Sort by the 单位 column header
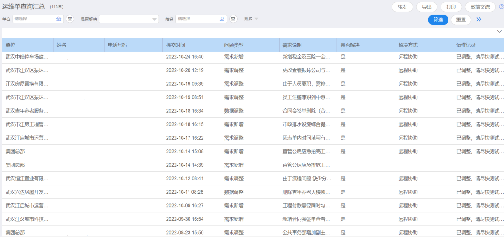504x237 pixels. (x=28, y=45)
